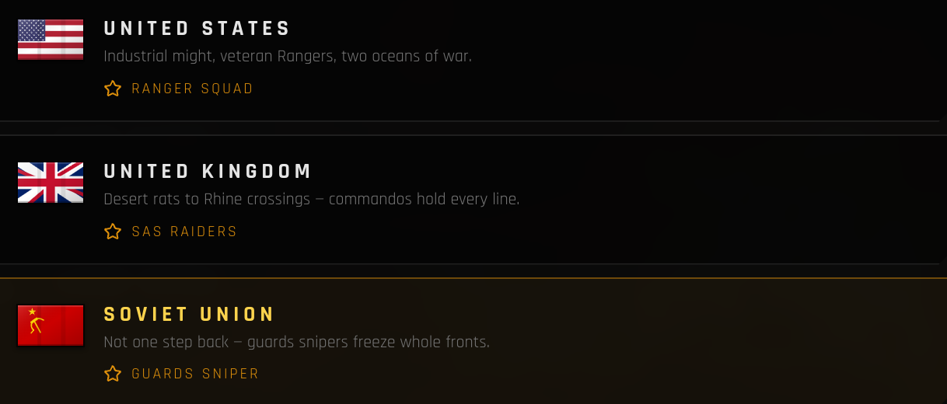Click the 'Not one step back' description
Viewport: 947px width, 404px height.
click(x=297, y=343)
